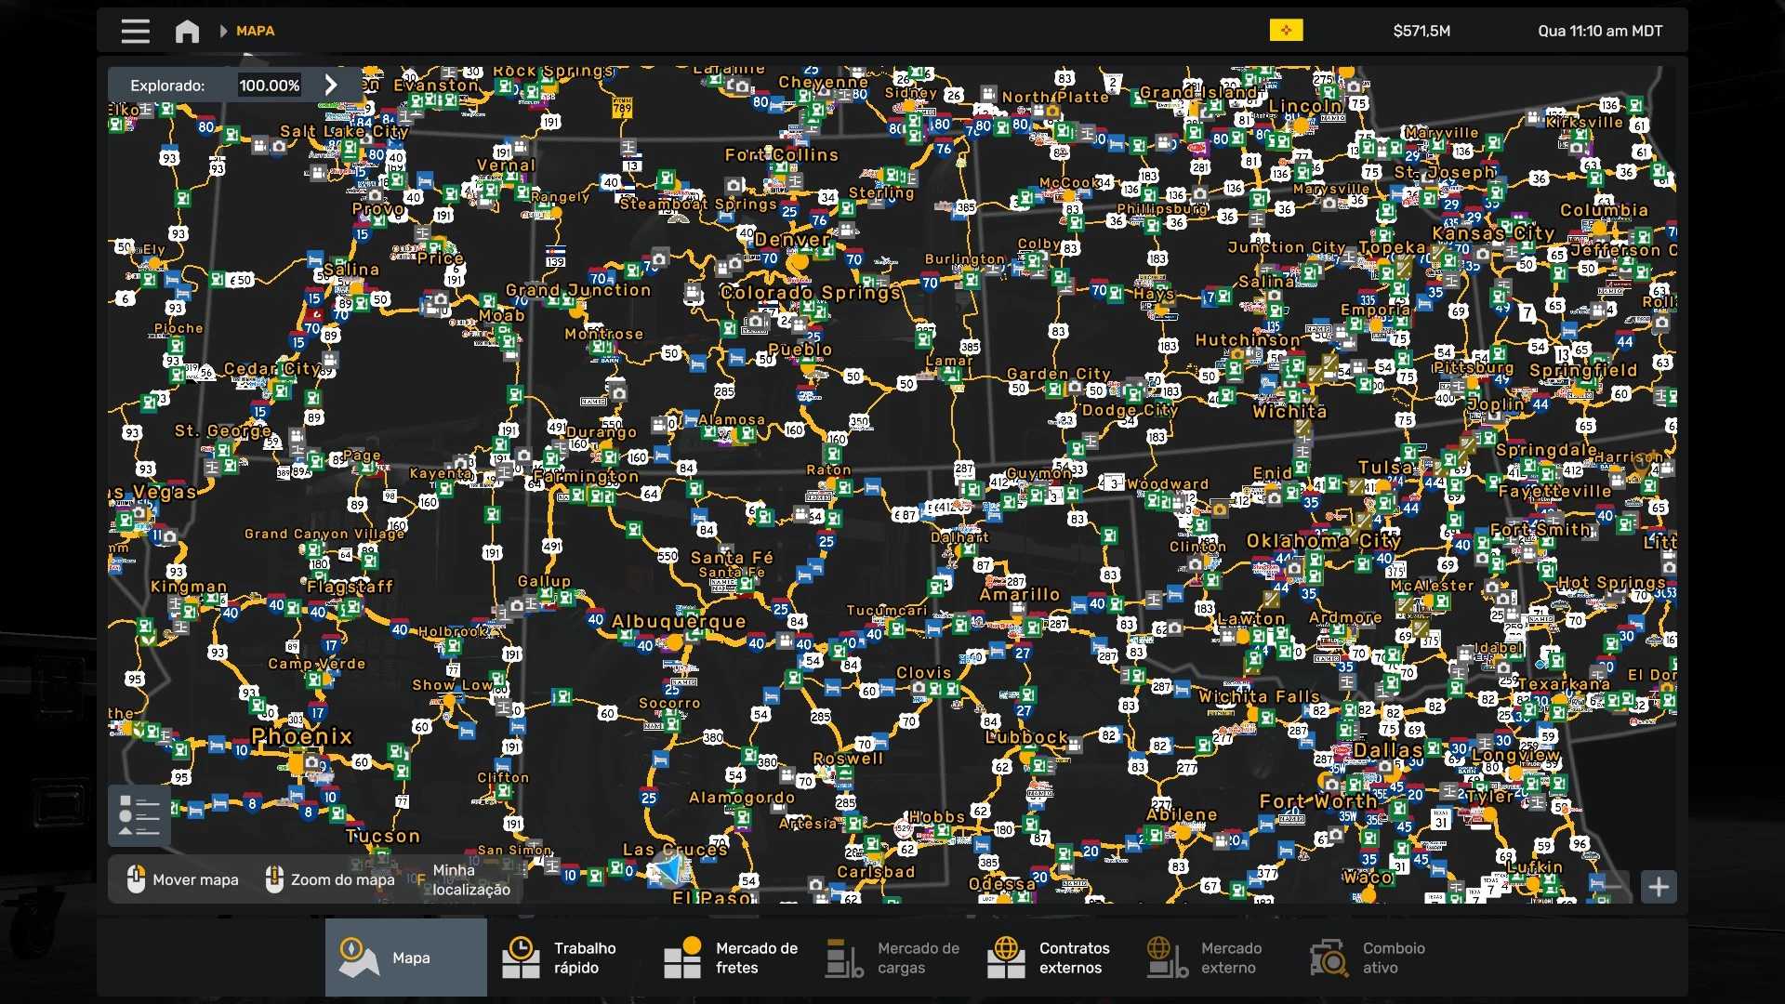The height and width of the screenshot is (1004, 1785).
Task: Expand the Explorado panel with chevron arrow
Action: point(331,85)
